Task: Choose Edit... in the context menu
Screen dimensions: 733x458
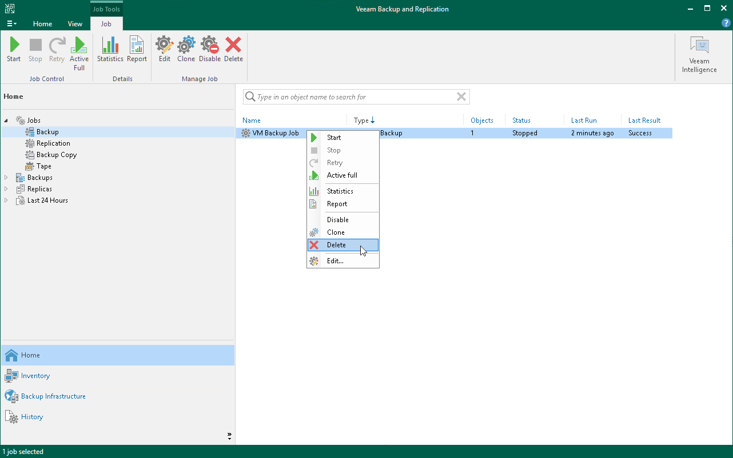Action: tap(343, 261)
